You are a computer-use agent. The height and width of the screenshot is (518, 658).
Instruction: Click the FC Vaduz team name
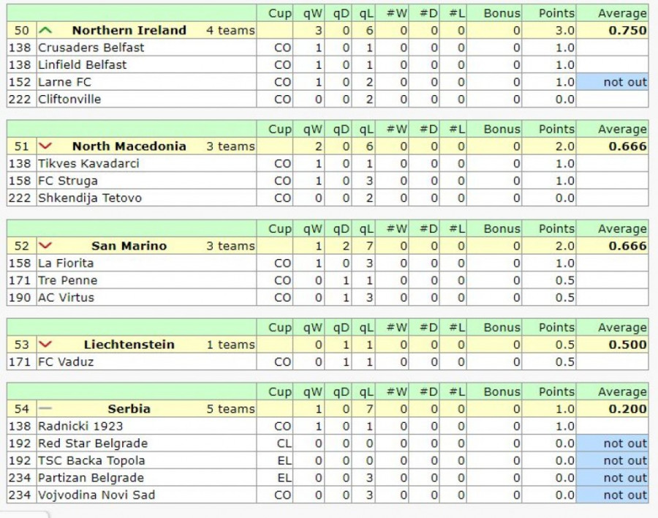tap(66, 362)
